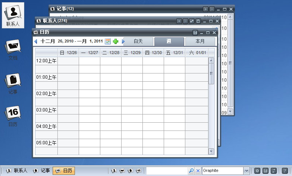Open the 记事 notes desktop icon
The height and width of the screenshot is (176, 292).
(x=13, y=82)
